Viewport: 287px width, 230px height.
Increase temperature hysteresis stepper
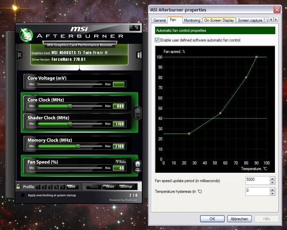pyautogui.click(x=272, y=190)
